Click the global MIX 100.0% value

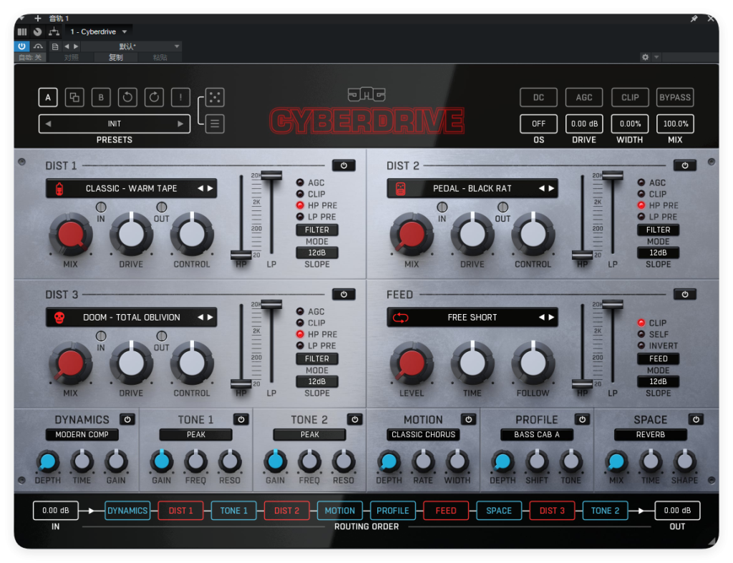[x=675, y=124]
